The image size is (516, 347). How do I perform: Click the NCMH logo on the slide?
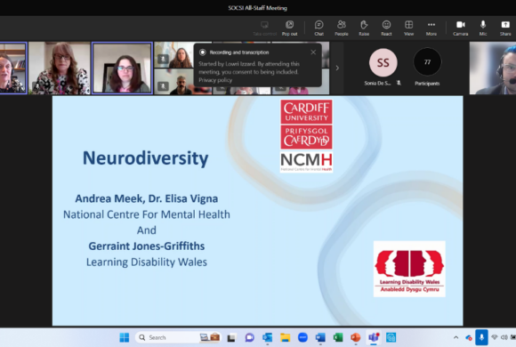click(x=306, y=162)
